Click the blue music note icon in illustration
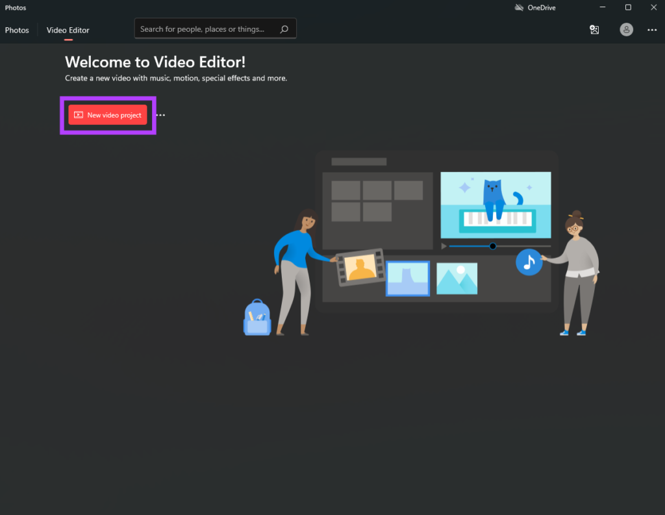665x515 pixels. [x=529, y=262]
